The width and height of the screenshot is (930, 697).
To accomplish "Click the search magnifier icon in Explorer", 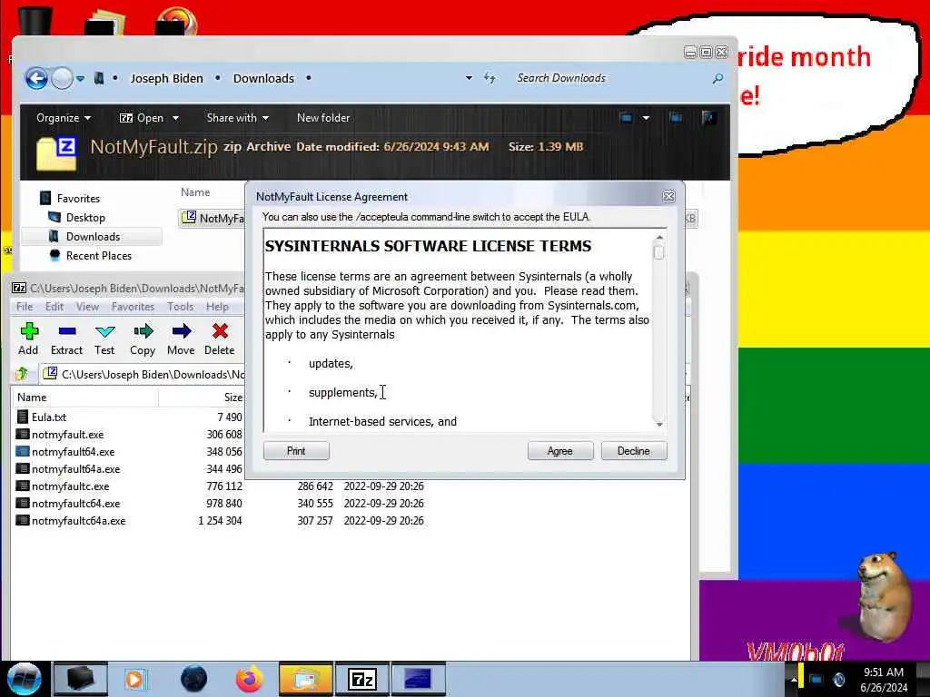I will tap(717, 78).
